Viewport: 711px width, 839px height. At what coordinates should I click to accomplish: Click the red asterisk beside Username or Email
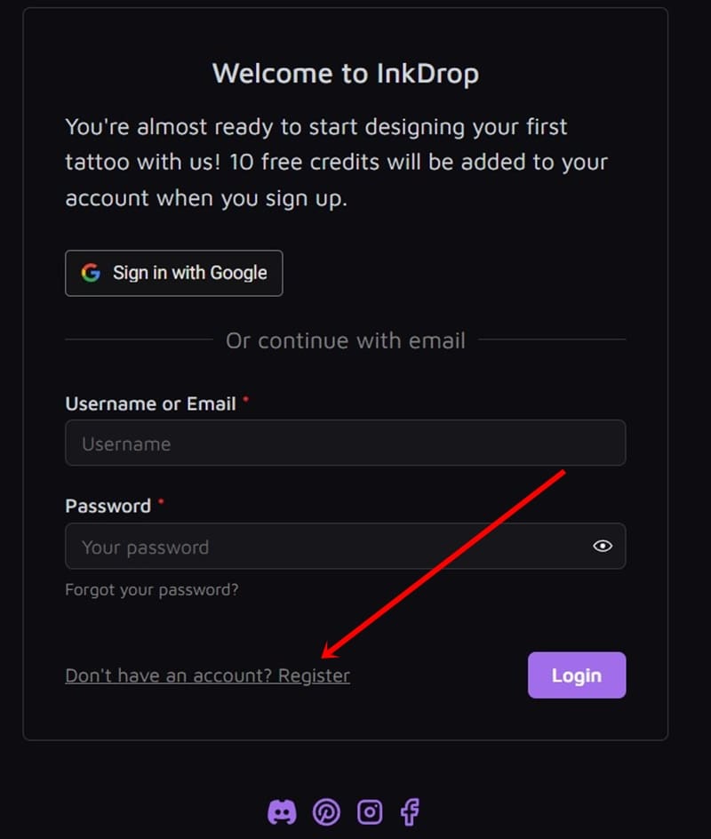pyautogui.click(x=246, y=401)
